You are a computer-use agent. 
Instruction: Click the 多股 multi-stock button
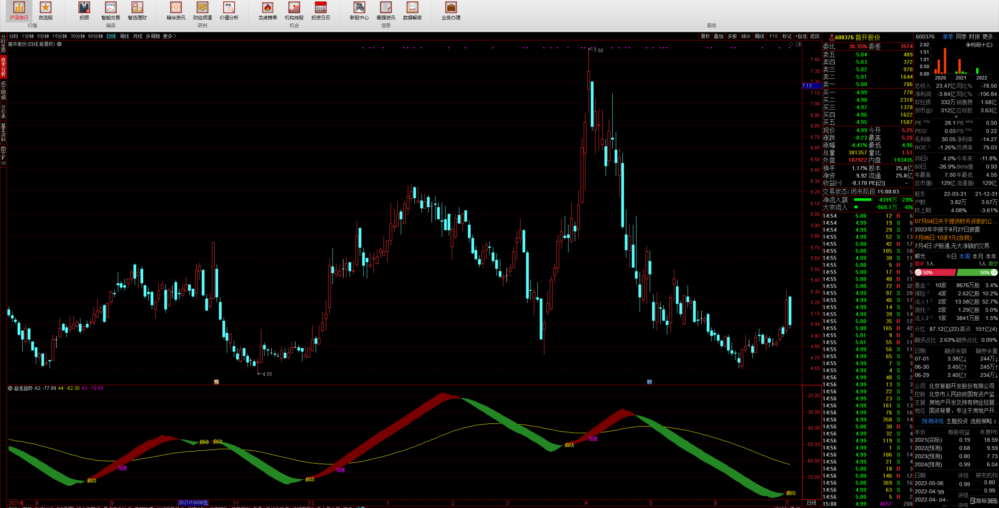732,36
